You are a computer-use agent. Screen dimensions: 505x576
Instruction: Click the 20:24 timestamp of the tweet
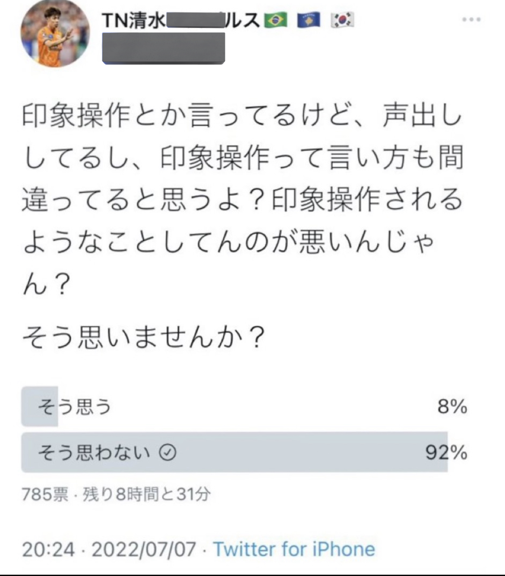48,550
